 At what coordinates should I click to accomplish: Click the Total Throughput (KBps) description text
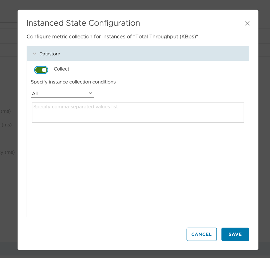point(112,37)
